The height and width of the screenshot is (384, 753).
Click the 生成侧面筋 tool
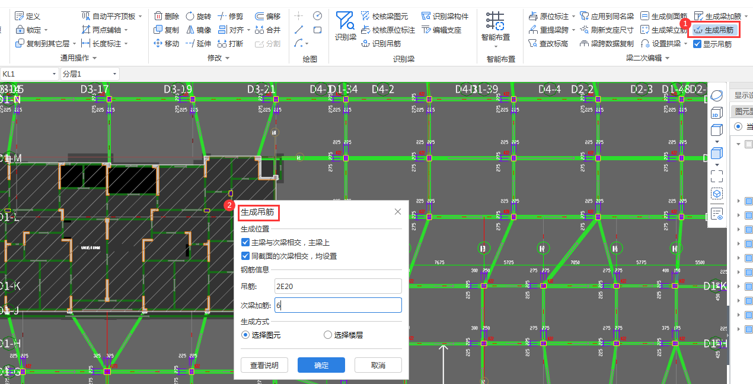click(663, 16)
